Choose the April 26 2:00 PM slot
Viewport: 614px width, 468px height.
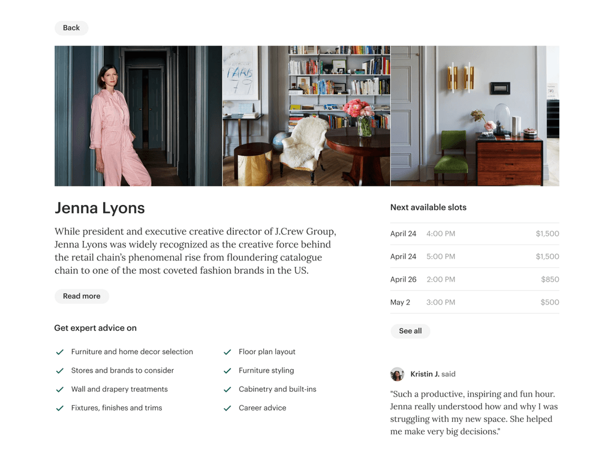475,279
